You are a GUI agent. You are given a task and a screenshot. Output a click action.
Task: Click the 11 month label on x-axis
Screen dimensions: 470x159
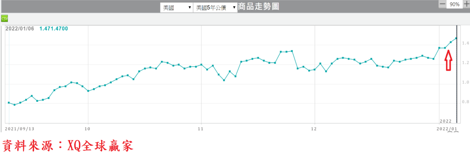(201, 129)
